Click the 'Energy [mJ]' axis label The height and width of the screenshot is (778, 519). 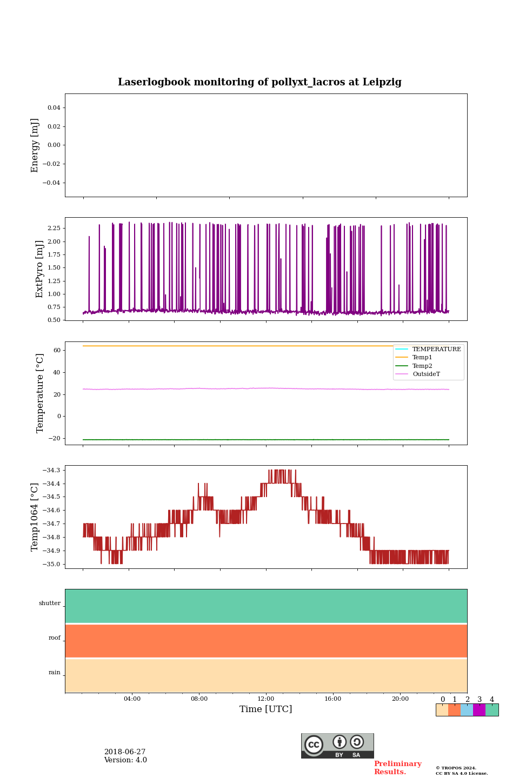point(35,145)
